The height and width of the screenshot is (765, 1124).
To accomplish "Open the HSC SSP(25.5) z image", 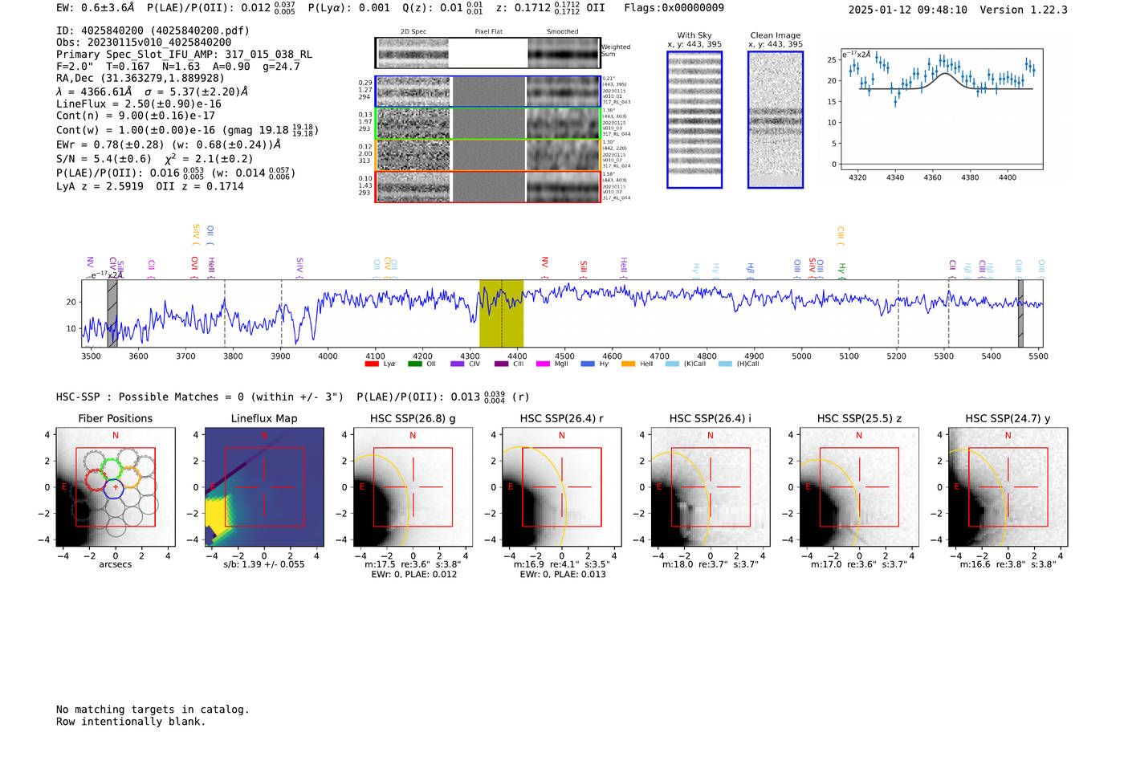I will [x=859, y=487].
